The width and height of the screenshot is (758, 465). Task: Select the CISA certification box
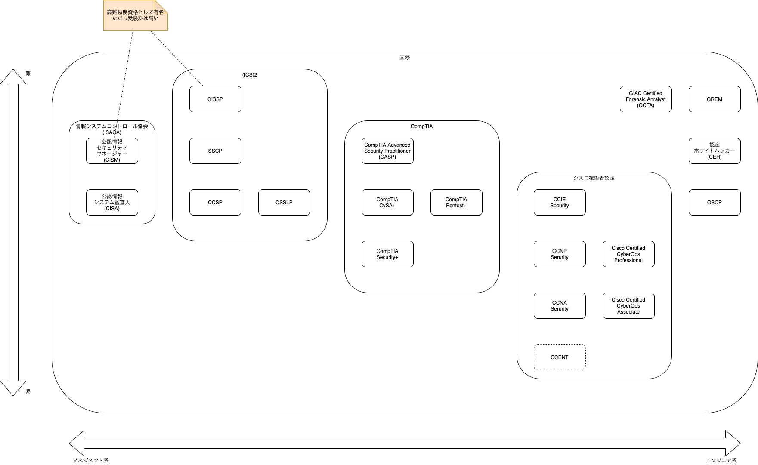click(x=112, y=203)
